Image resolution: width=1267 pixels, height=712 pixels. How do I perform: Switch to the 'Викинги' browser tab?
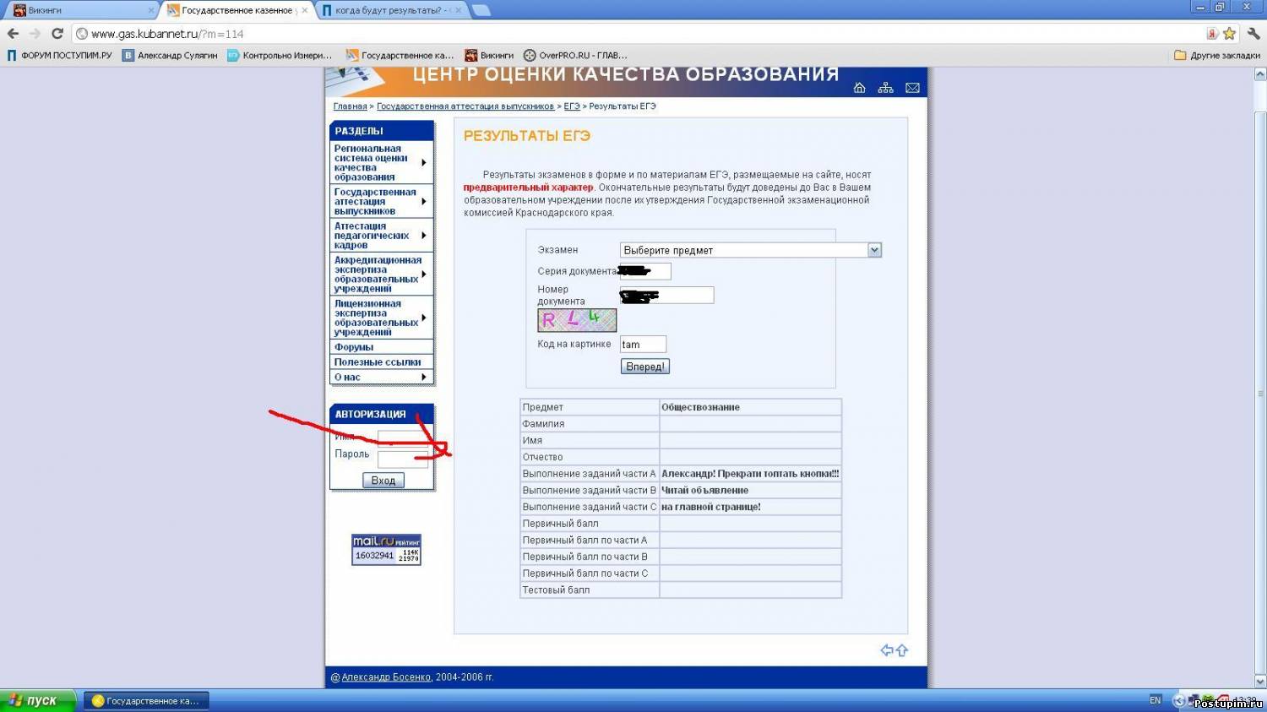point(80,10)
